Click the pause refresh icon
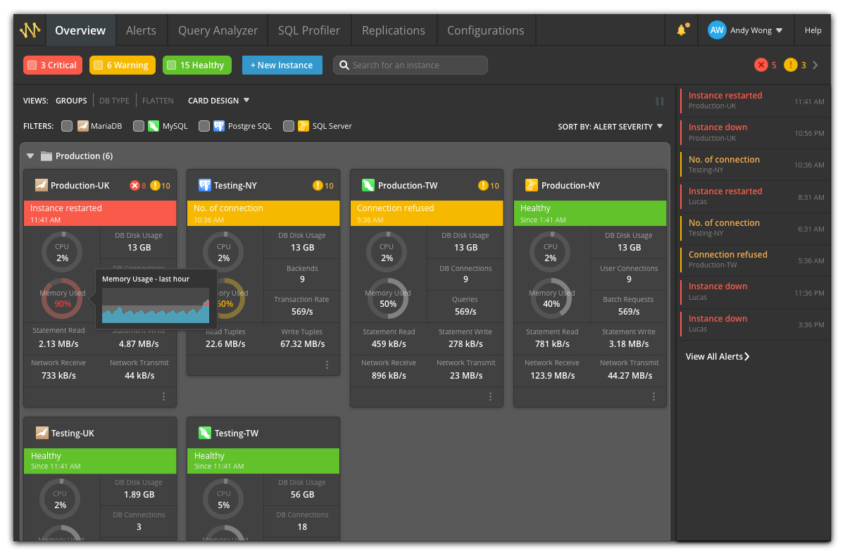 coord(660,101)
